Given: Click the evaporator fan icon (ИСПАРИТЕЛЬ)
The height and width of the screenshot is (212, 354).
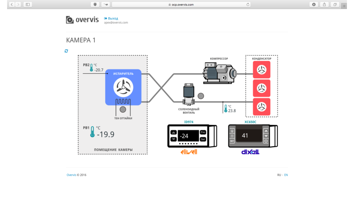Looking at the screenshot, I should pyautogui.click(x=123, y=87).
